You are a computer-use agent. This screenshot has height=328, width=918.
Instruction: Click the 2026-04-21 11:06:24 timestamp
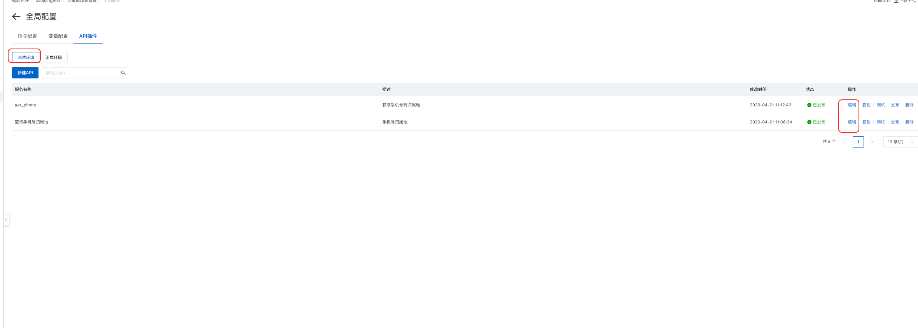coord(771,122)
